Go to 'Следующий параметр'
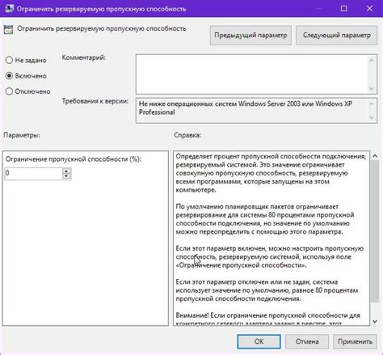 [x=336, y=36]
